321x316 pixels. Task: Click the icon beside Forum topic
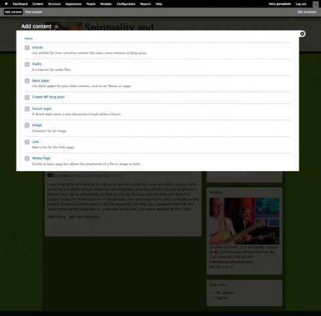(x=27, y=109)
